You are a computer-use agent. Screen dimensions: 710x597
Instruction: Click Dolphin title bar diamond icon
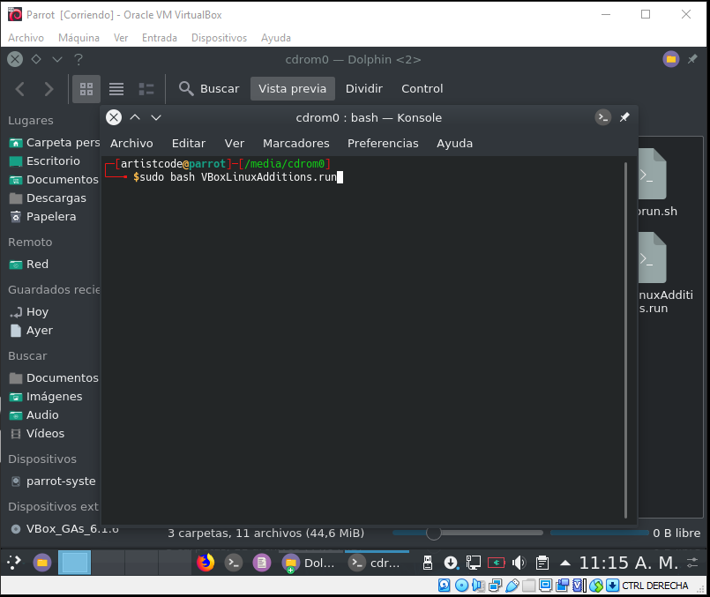pyautogui.click(x=36, y=59)
